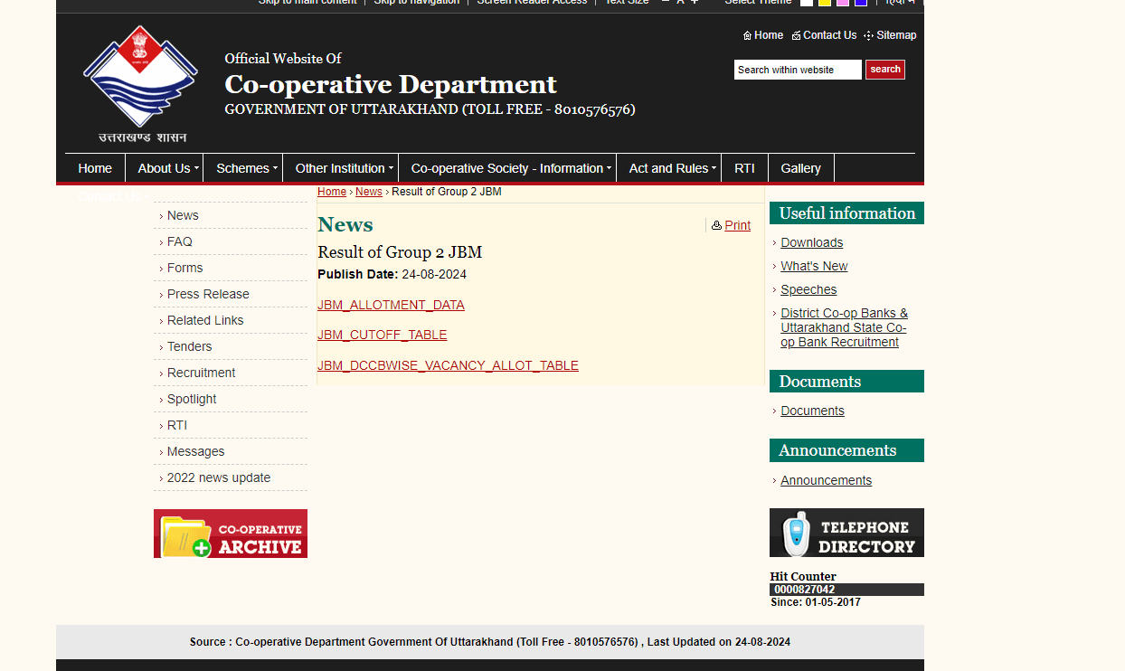Click the envelope icon beside Contact Us
The image size is (1125, 671).
(796, 36)
